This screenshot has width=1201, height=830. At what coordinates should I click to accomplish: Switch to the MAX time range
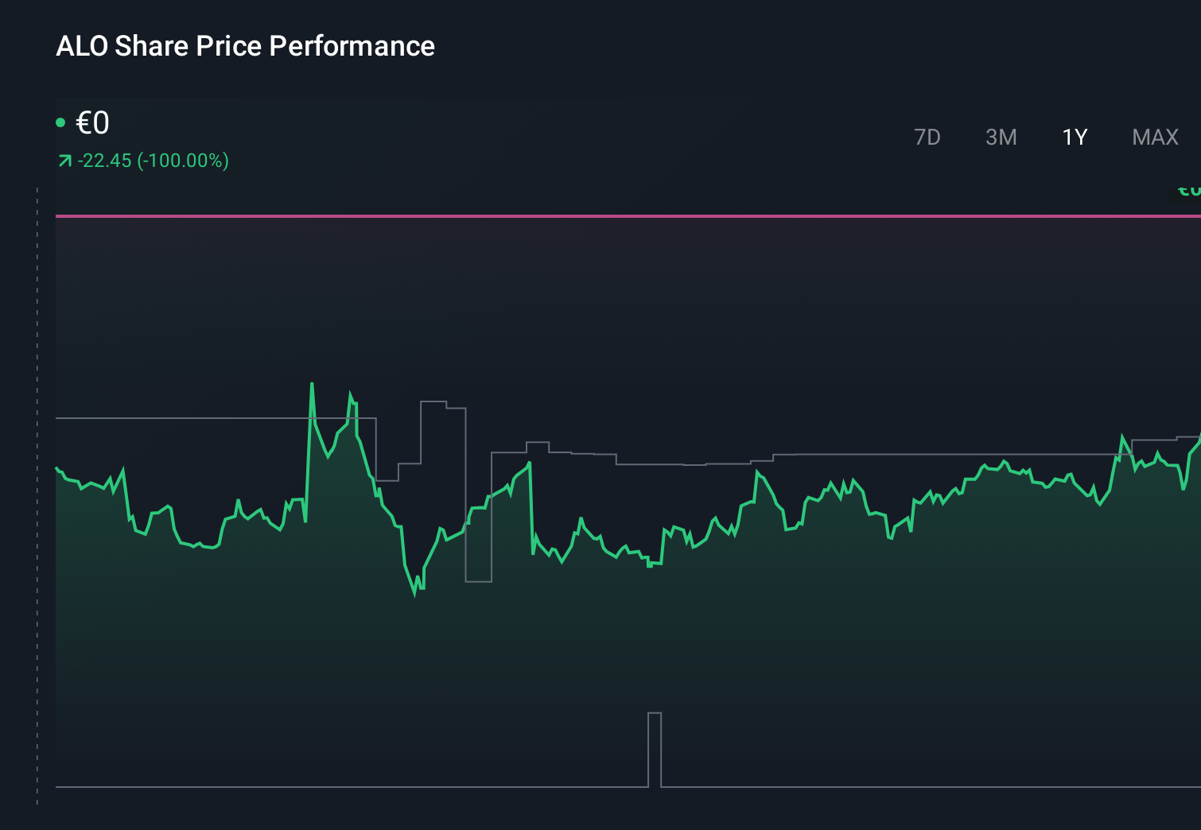click(1154, 137)
